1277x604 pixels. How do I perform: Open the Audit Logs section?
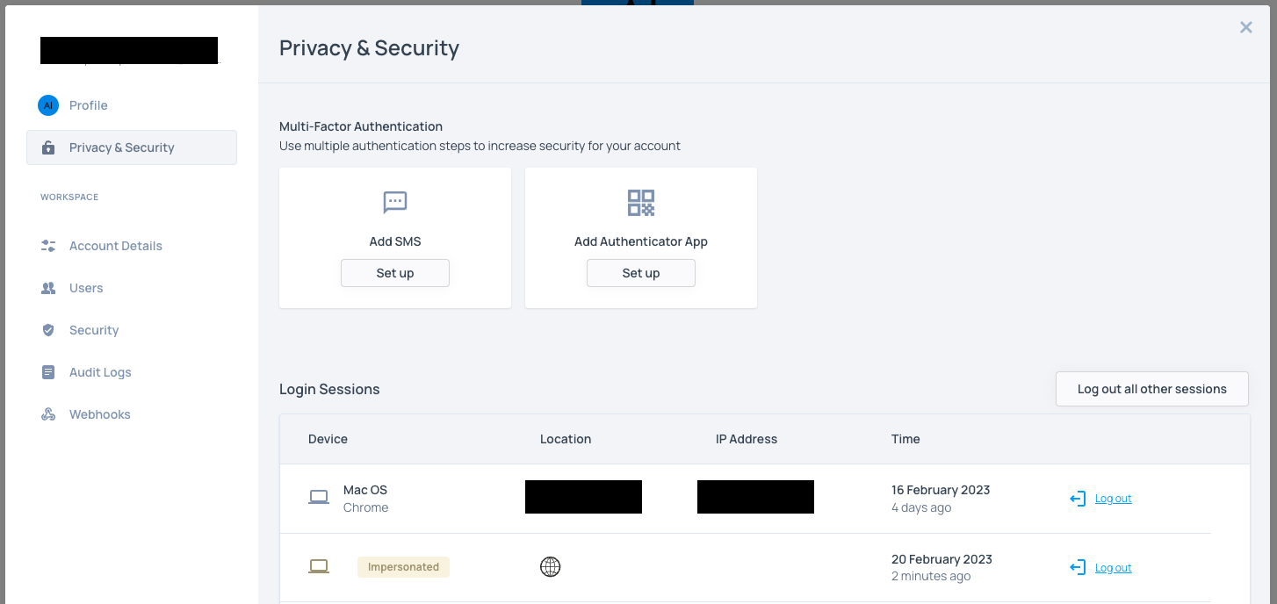click(100, 372)
